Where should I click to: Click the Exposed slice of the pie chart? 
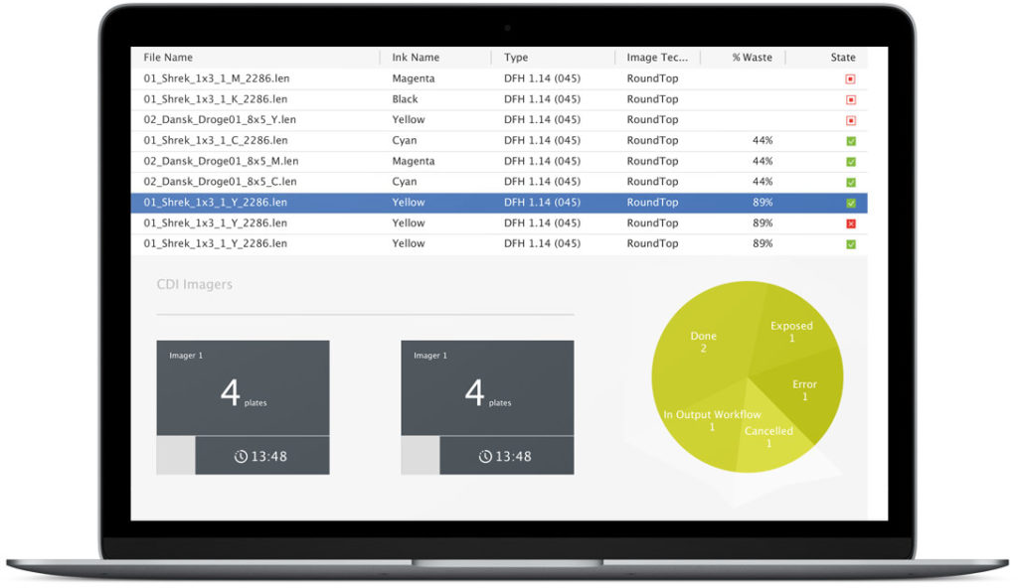click(x=791, y=332)
